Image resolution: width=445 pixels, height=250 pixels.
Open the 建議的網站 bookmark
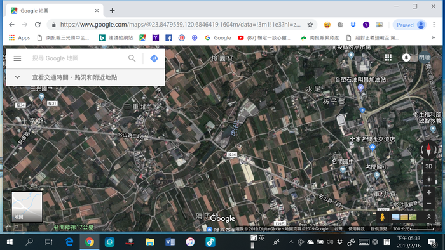click(x=116, y=37)
